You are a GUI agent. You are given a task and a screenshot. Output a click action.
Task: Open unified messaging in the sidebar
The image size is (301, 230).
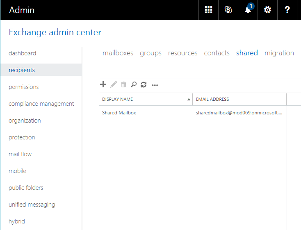coord(32,205)
